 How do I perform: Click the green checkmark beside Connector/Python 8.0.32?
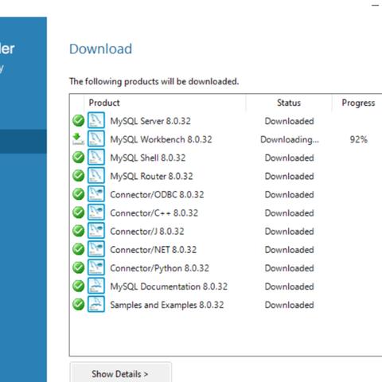(79, 267)
